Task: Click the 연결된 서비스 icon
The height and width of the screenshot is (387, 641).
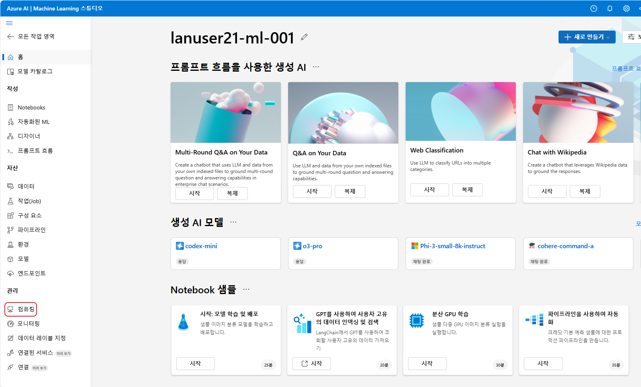Action: coord(10,353)
